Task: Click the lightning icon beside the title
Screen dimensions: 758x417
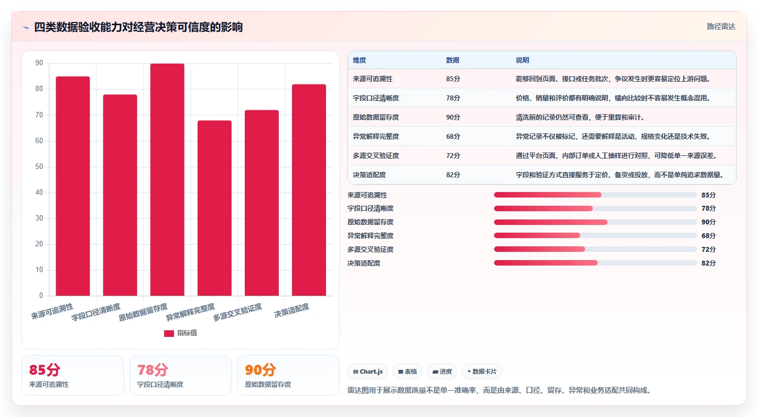Action: click(x=26, y=27)
